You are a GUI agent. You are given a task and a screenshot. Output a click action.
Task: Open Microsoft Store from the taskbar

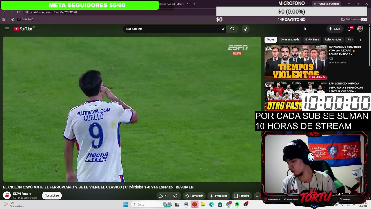click(x=220, y=204)
